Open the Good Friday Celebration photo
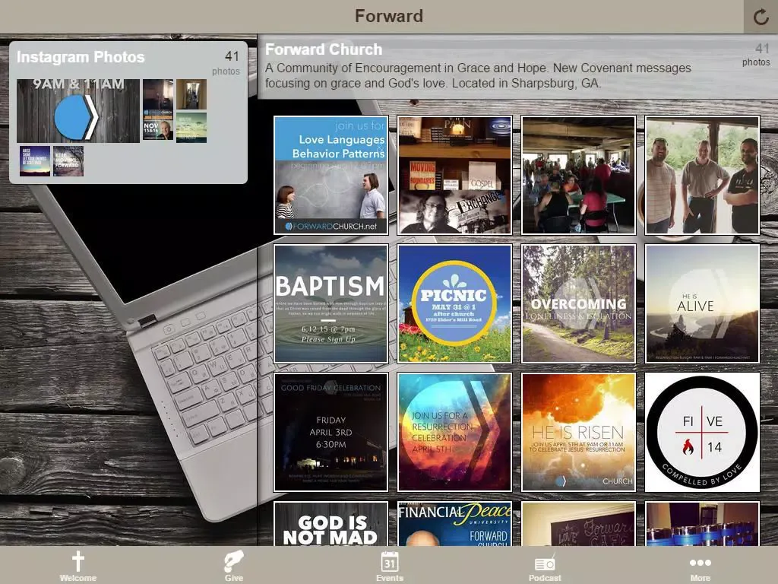The width and height of the screenshot is (778, 584). pyautogui.click(x=331, y=433)
